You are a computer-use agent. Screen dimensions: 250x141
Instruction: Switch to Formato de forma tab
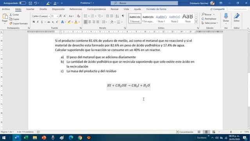(x=156, y=9)
